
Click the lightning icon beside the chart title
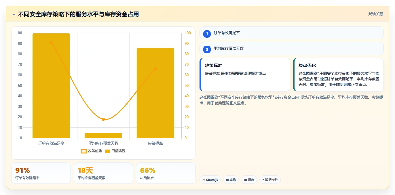14,14
